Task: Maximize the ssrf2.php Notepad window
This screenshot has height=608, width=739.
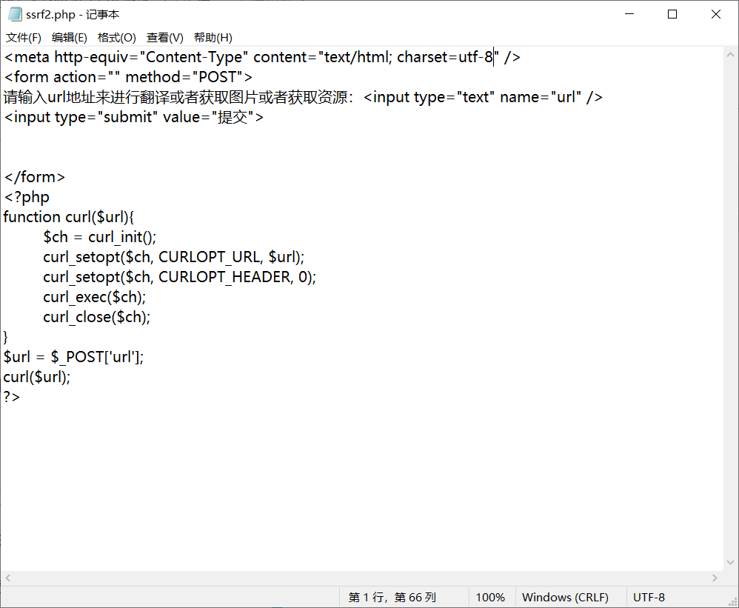Action: pos(672,14)
